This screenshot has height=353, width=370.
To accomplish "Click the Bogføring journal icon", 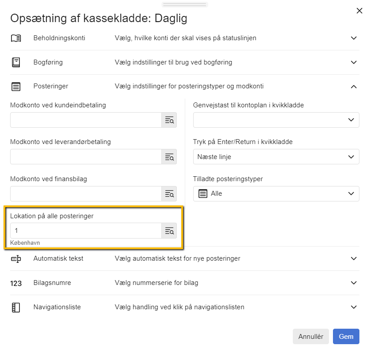I will tap(16, 62).
